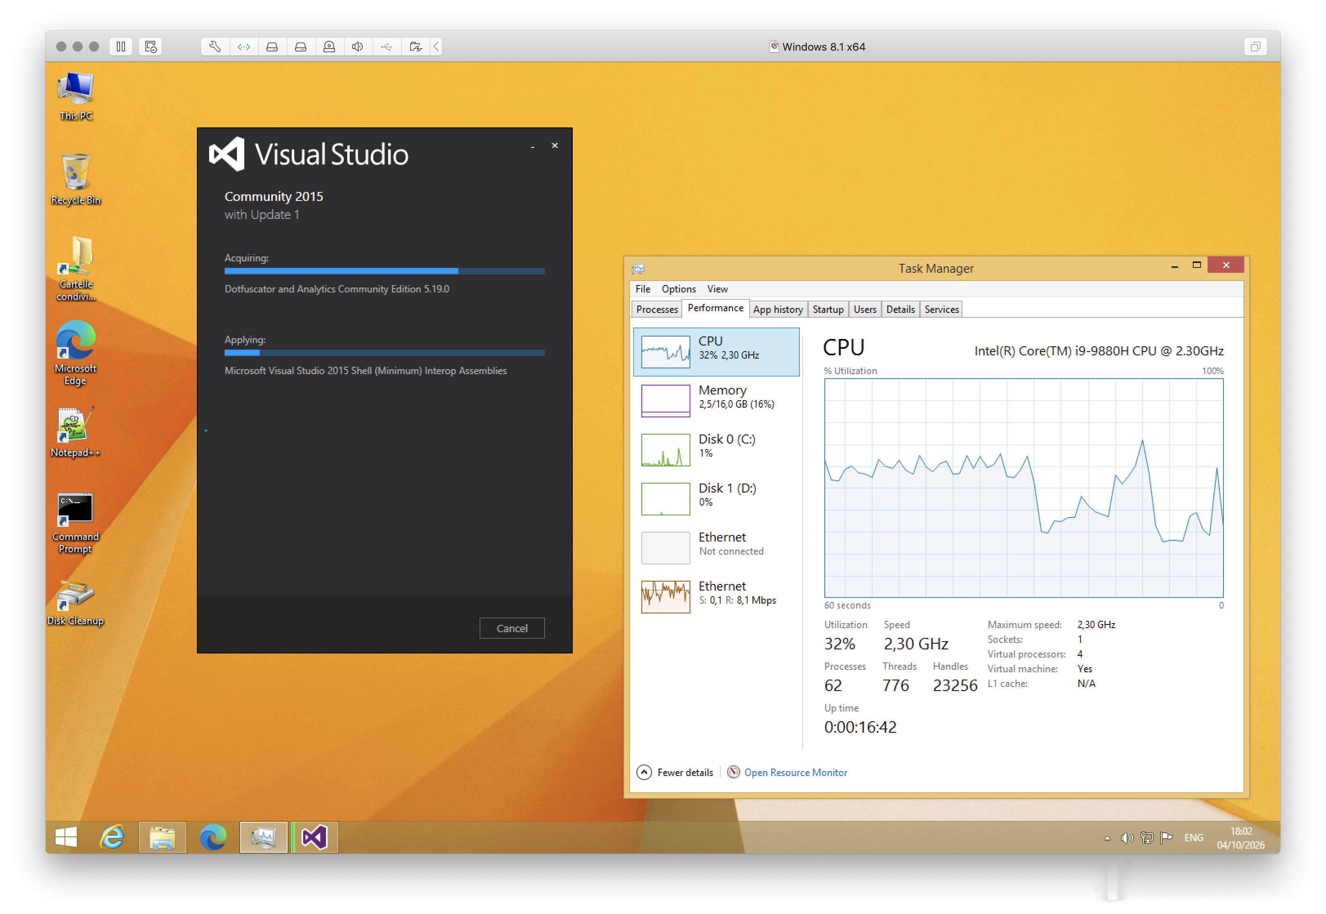Image resolution: width=1326 pixels, height=914 pixels.
Task: Switch to Task Manager via taskbar icon
Action: tap(263, 837)
